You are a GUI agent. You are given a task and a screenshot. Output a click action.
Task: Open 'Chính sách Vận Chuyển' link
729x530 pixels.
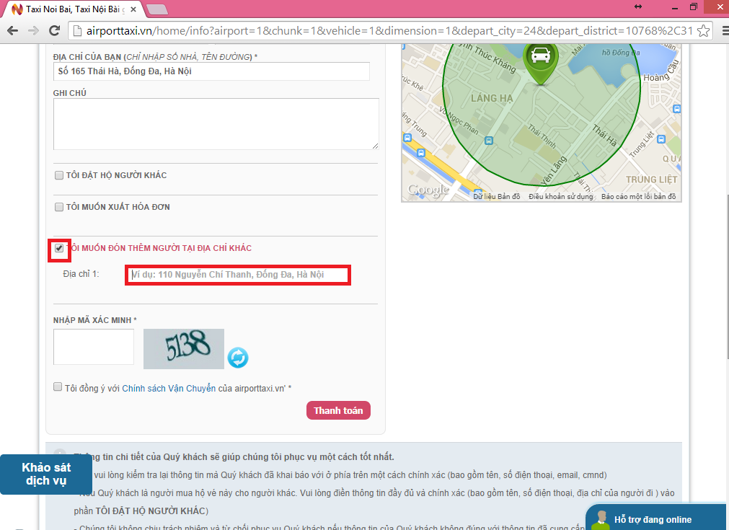(x=169, y=388)
